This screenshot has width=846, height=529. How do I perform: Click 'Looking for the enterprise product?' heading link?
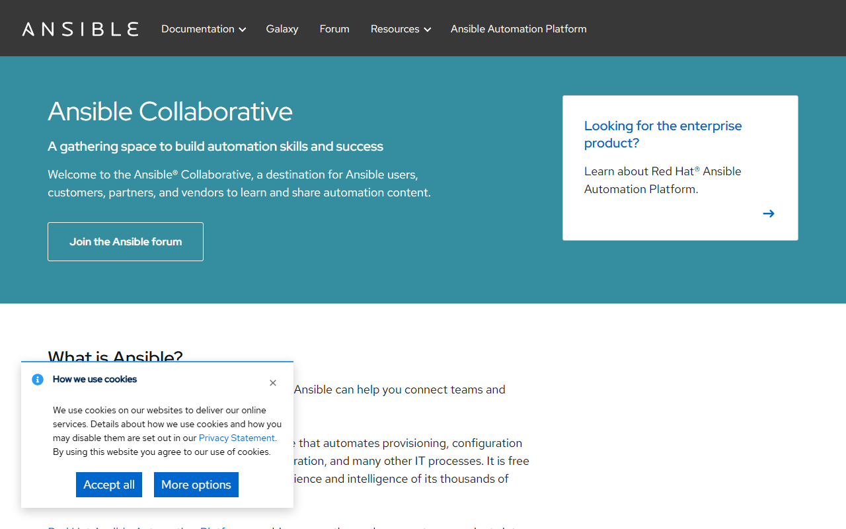pyautogui.click(x=663, y=134)
